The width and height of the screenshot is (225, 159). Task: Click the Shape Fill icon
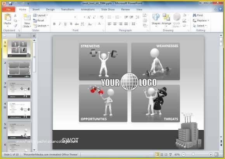[x=185, y=15]
